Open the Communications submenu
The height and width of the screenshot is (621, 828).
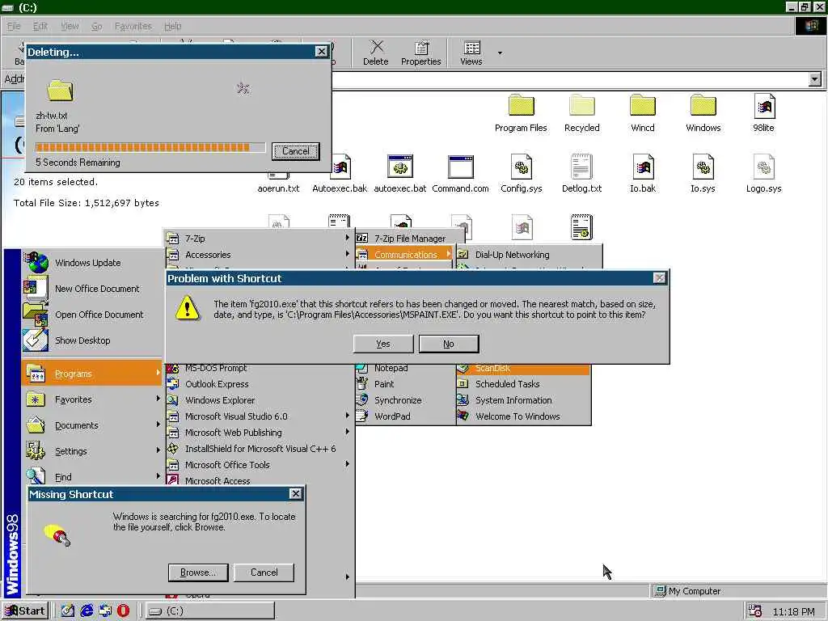pyautogui.click(x=404, y=255)
